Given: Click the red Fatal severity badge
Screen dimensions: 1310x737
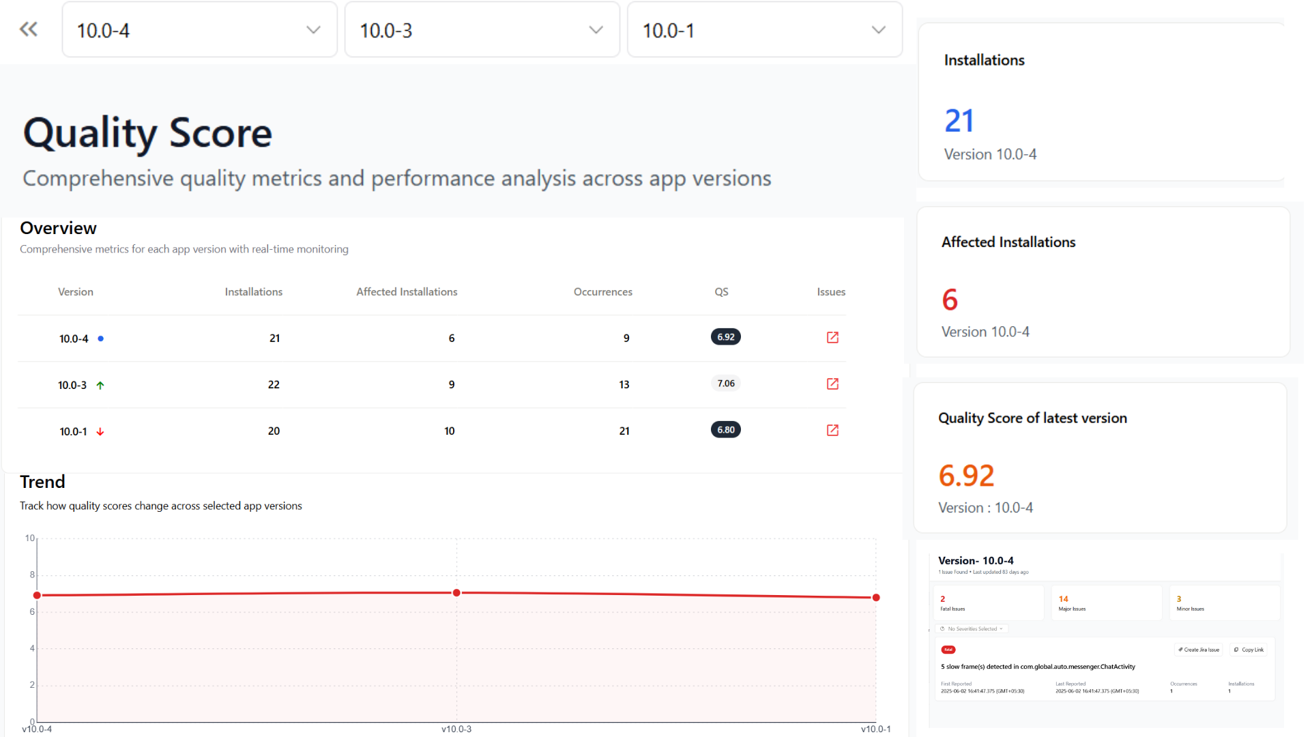Looking at the screenshot, I should [x=948, y=650].
